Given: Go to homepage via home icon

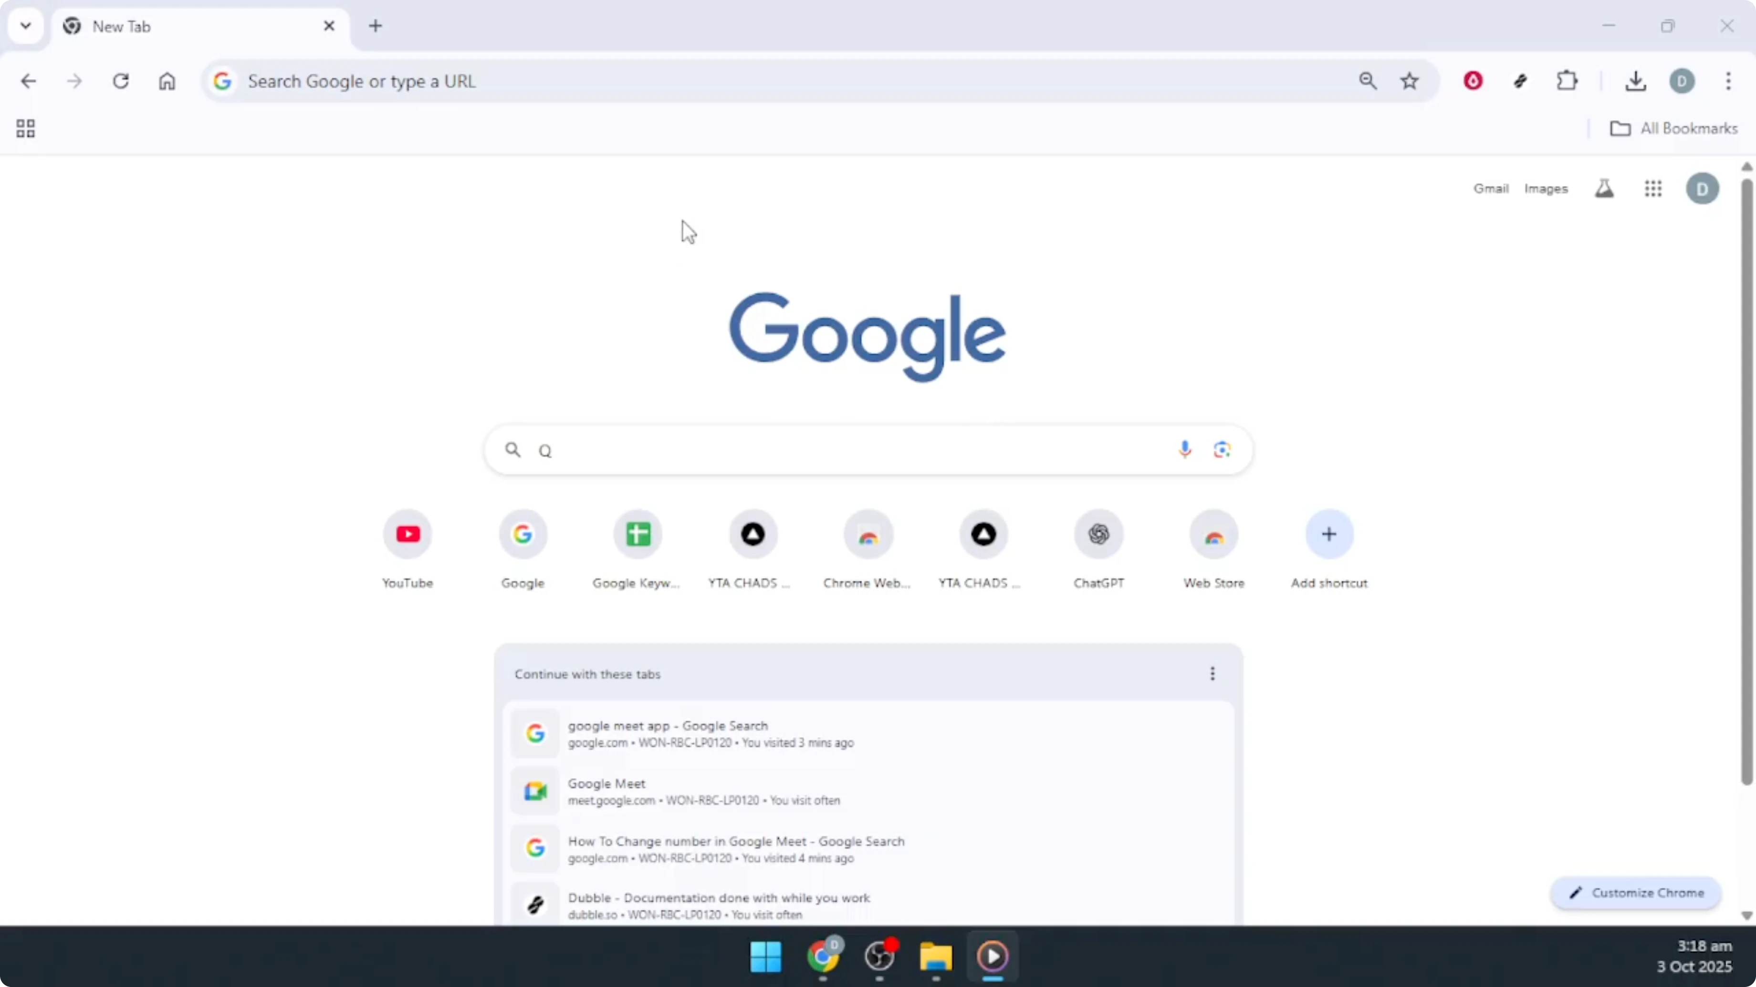Looking at the screenshot, I should pyautogui.click(x=167, y=81).
